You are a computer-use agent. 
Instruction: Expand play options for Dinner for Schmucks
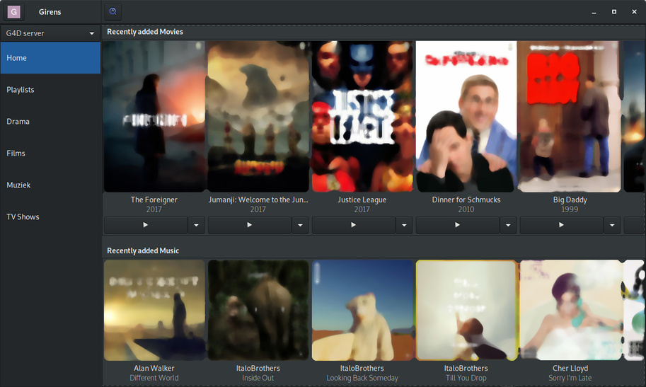pyautogui.click(x=508, y=225)
